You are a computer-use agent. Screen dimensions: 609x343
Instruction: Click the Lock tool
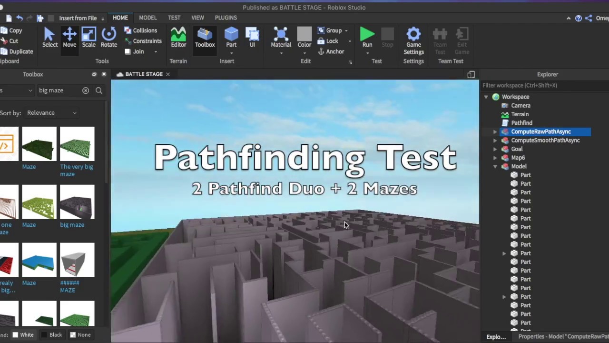coord(328,41)
